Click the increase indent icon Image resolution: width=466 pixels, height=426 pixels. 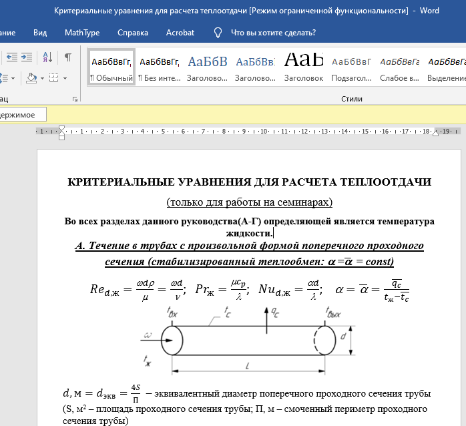point(26,57)
